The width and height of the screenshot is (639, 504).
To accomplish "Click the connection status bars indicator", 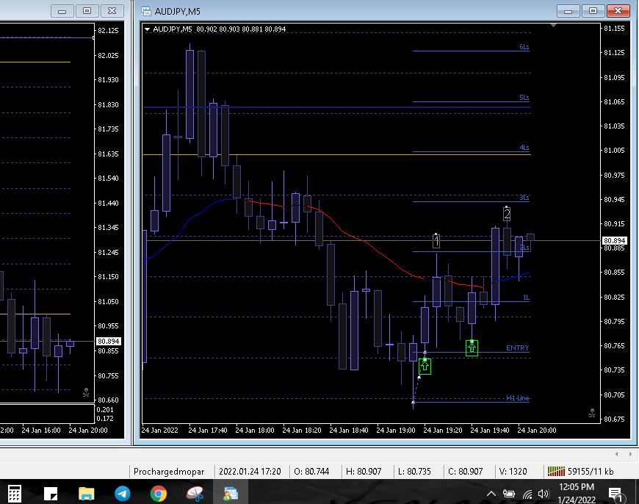I will 555,471.
